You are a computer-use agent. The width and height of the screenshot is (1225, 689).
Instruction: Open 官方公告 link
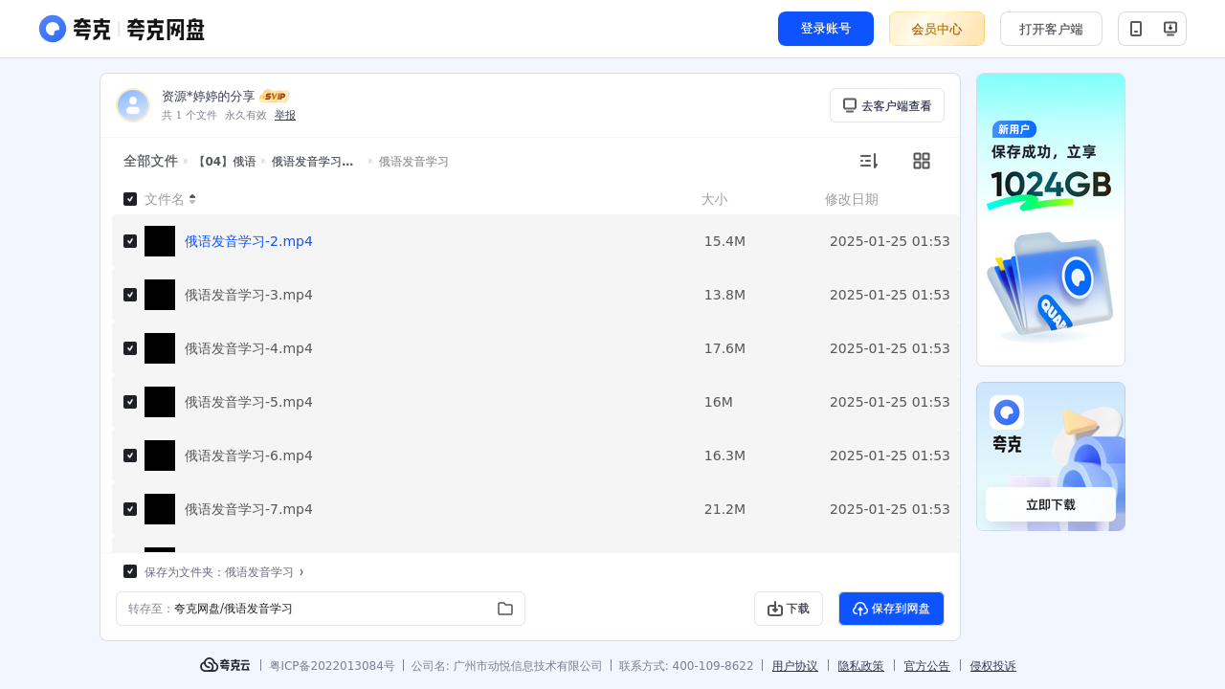click(x=927, y=665)
